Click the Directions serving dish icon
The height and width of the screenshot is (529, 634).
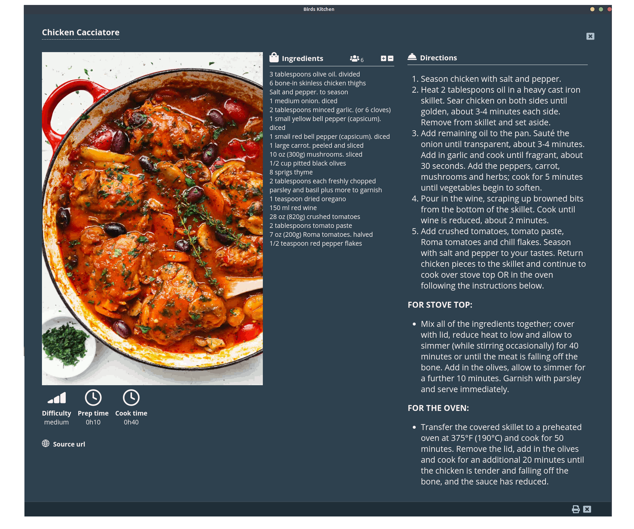point(412,57)
